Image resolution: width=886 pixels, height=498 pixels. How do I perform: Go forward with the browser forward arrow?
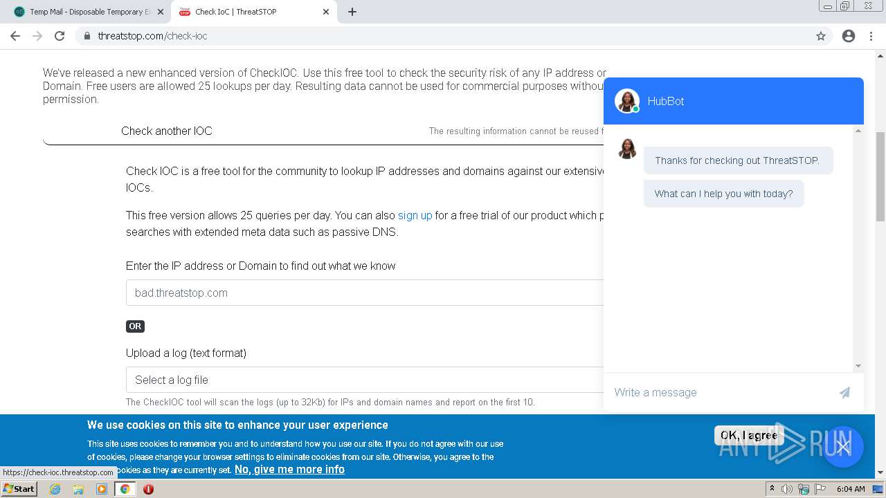37,36
